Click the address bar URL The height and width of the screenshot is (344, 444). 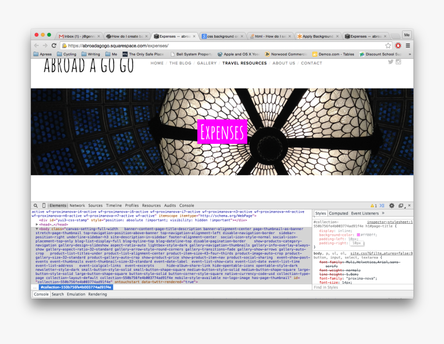[x=118, y=45]
